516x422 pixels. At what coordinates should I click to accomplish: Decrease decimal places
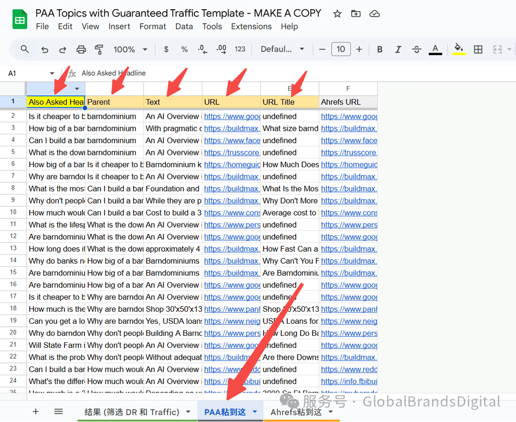[x=202, y=49]
